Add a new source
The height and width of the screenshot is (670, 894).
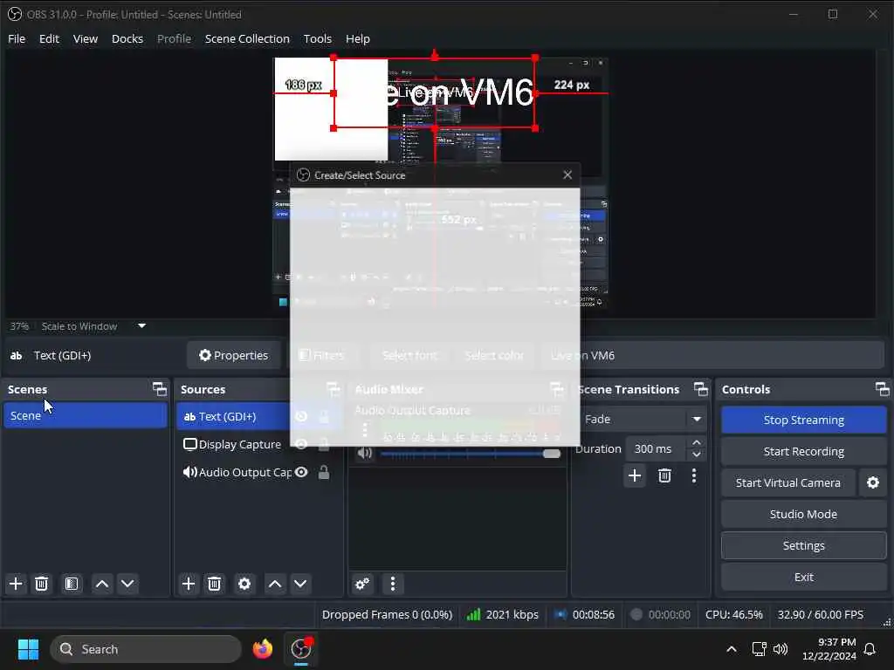coord(189,584)
